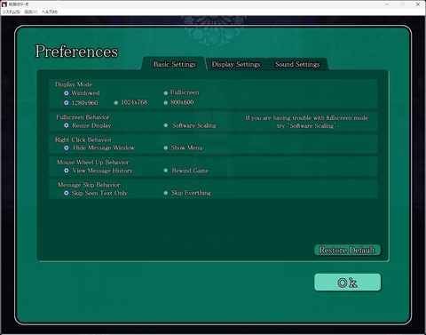The height and width of the screenshot is (335, 426).
Task: Set right click to Show Menu
Action: pos(183,148)
